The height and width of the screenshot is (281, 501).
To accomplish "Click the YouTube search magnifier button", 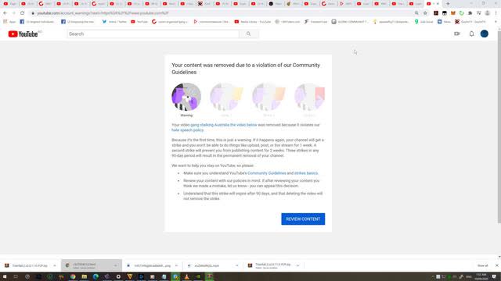I will pyautogui.click(x=249, y=34).
